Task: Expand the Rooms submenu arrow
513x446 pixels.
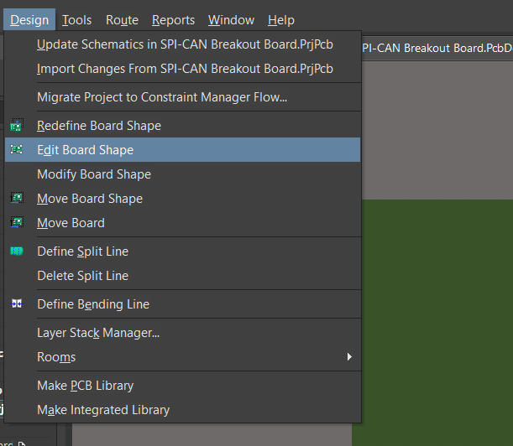Action: (x=349, y=357)
